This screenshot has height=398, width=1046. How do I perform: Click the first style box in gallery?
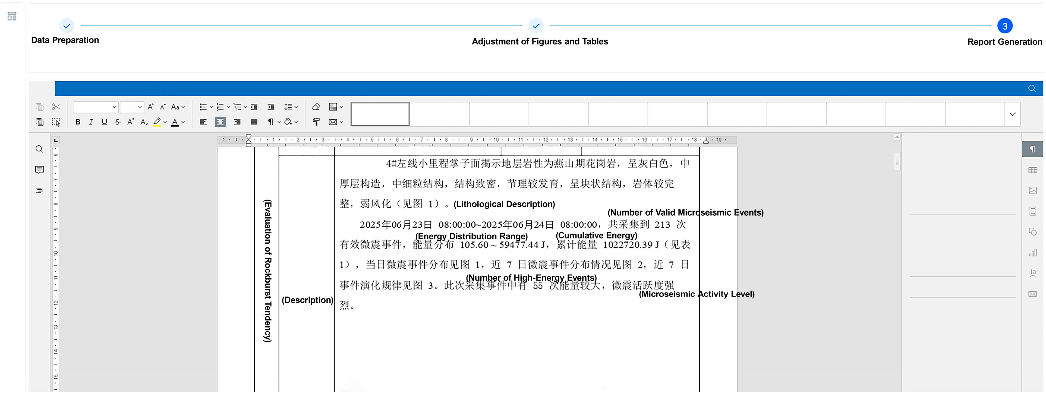(380, 114)
